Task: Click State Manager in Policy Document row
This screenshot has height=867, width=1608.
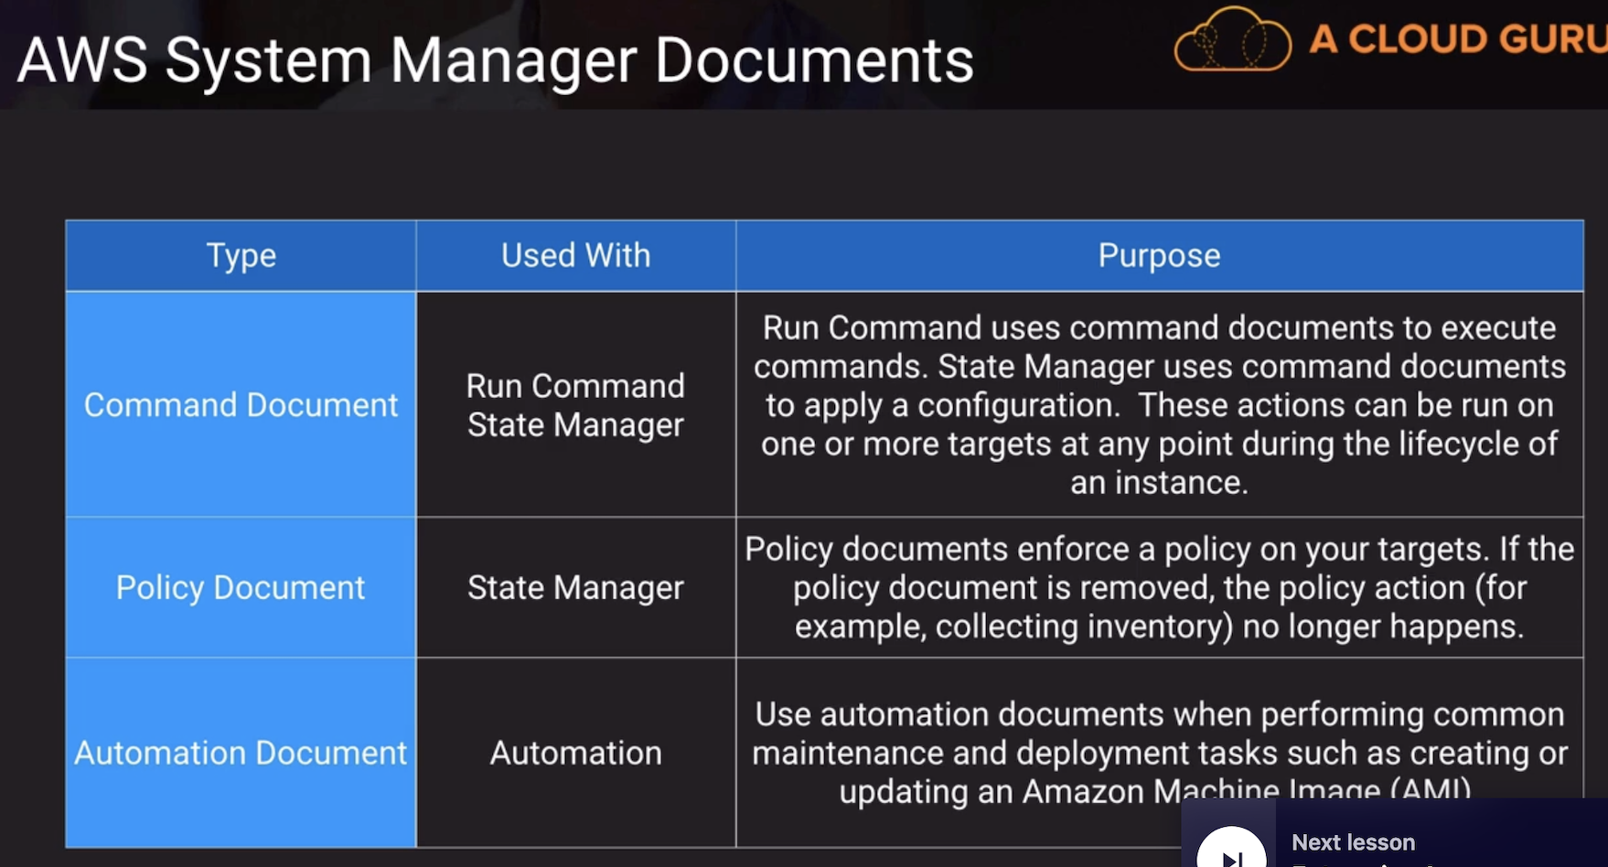Action: click(575, 588)
